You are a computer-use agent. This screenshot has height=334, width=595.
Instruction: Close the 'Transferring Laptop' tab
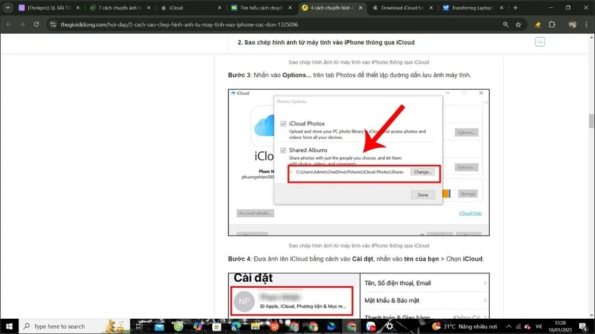point(502,7)
